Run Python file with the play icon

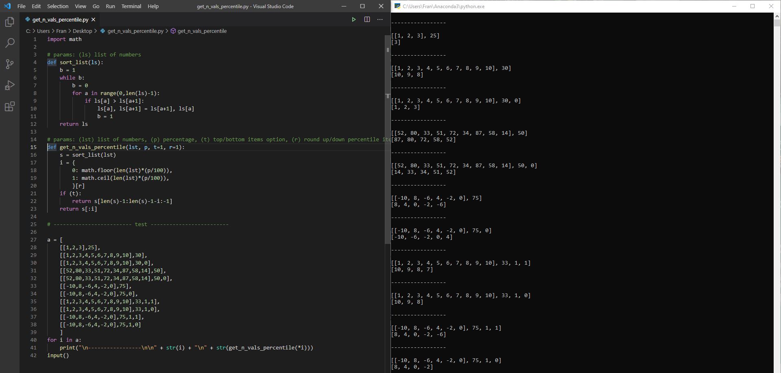(x=354, y=19)
